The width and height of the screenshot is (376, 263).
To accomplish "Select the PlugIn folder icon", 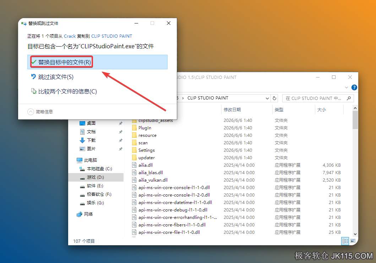I will pos(134,128).
